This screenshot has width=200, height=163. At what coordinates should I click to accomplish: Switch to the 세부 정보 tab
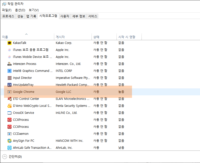click(79, 16)
